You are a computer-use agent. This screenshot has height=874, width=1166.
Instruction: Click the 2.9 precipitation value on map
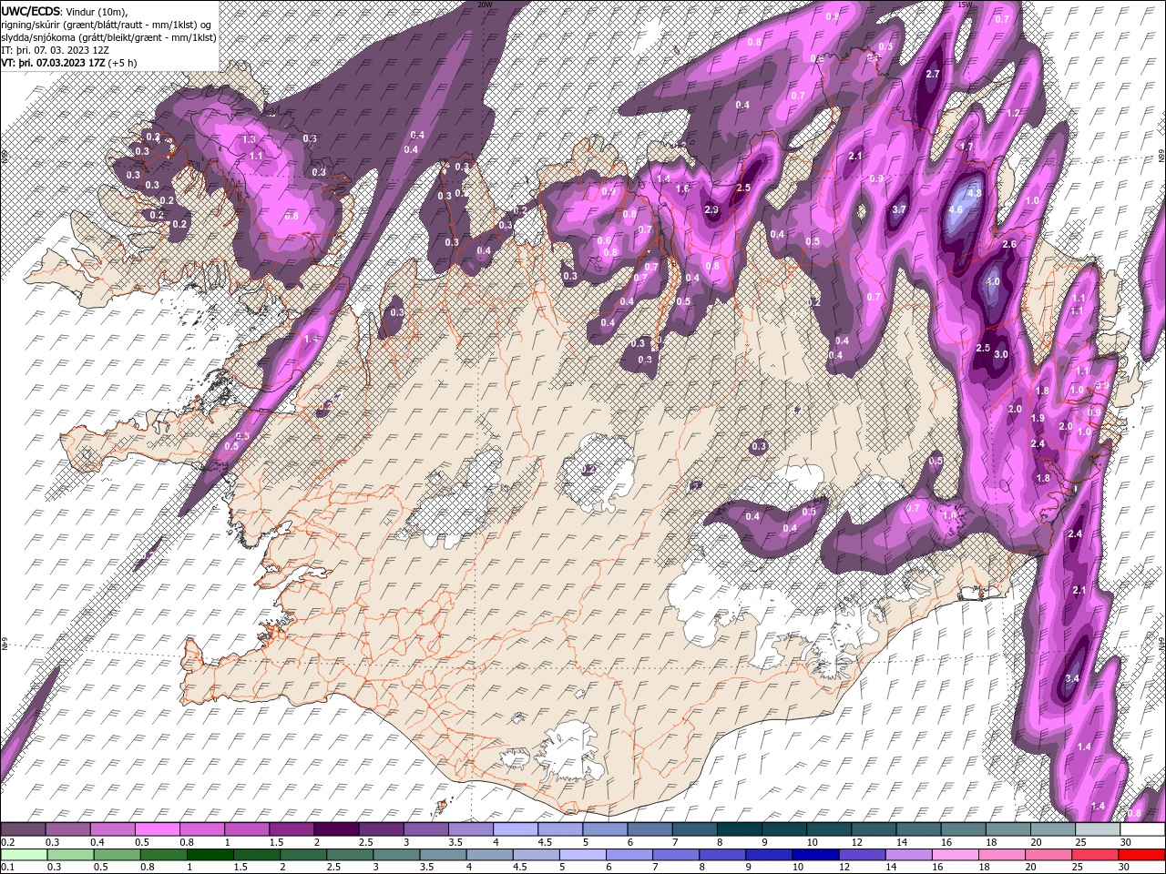pos(712,209)
